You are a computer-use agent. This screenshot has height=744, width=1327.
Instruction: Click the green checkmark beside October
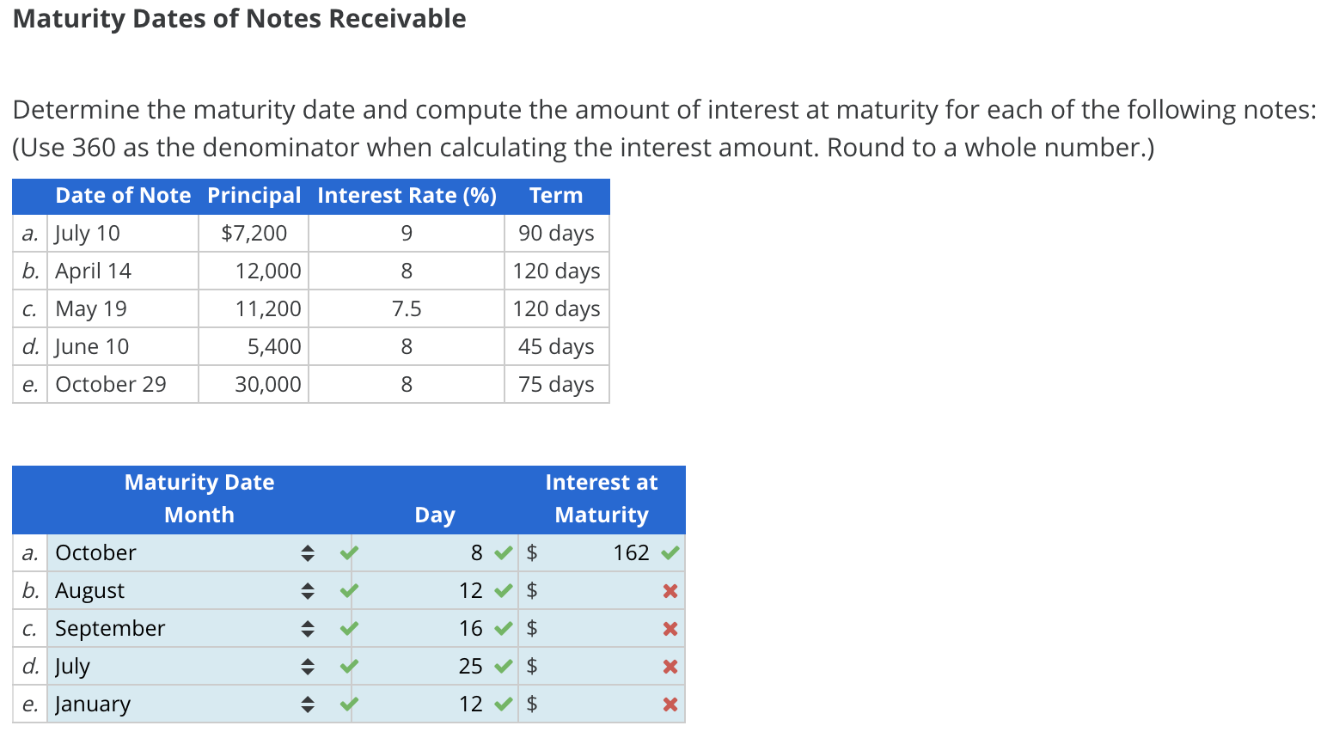[x=348, y=553]
